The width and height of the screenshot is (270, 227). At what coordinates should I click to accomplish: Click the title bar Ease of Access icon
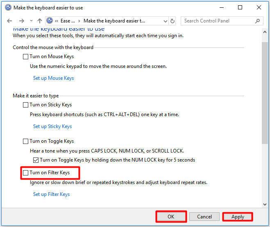8,7
